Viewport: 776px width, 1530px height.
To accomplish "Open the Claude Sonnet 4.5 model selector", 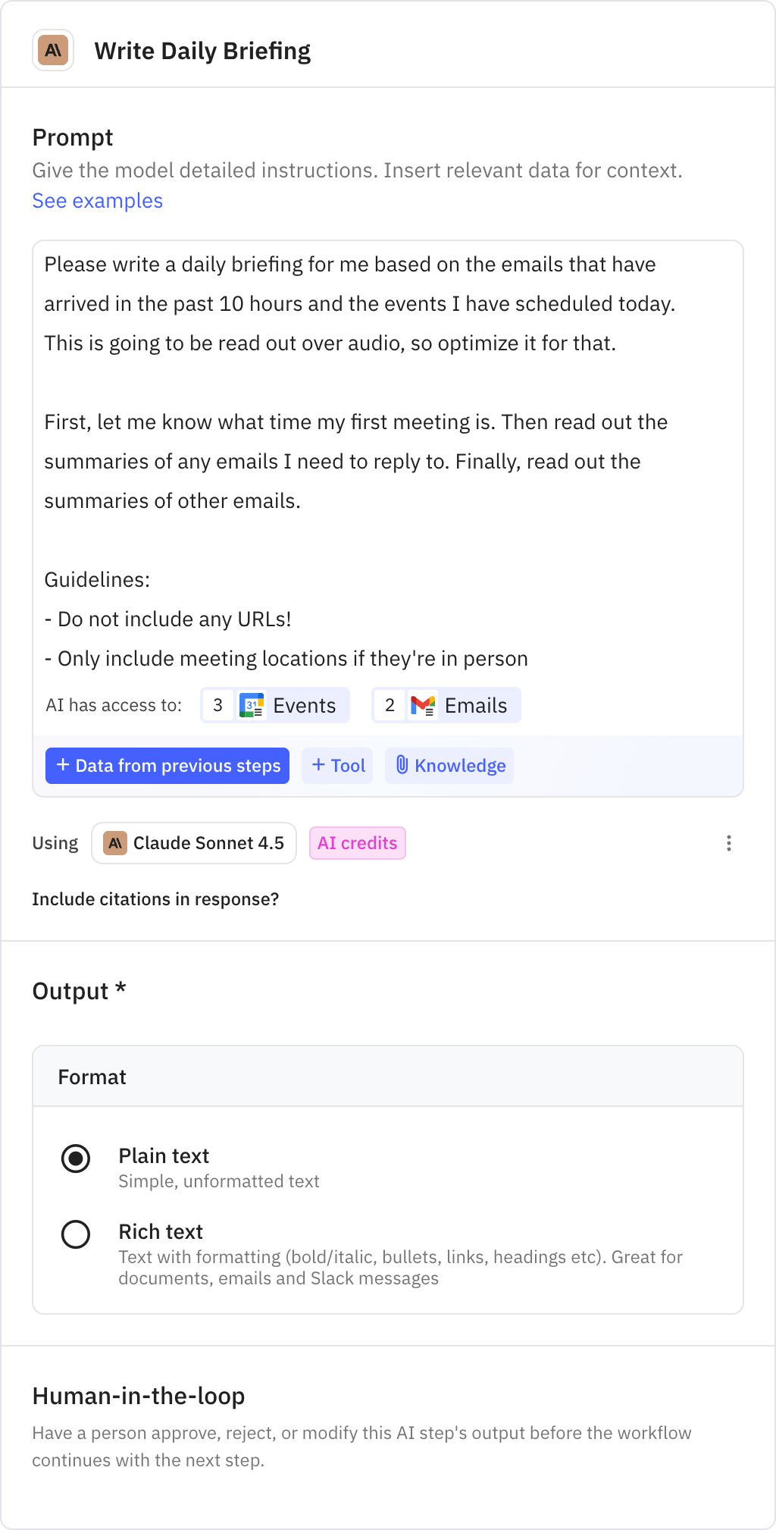I will click(x=194, y=843).
